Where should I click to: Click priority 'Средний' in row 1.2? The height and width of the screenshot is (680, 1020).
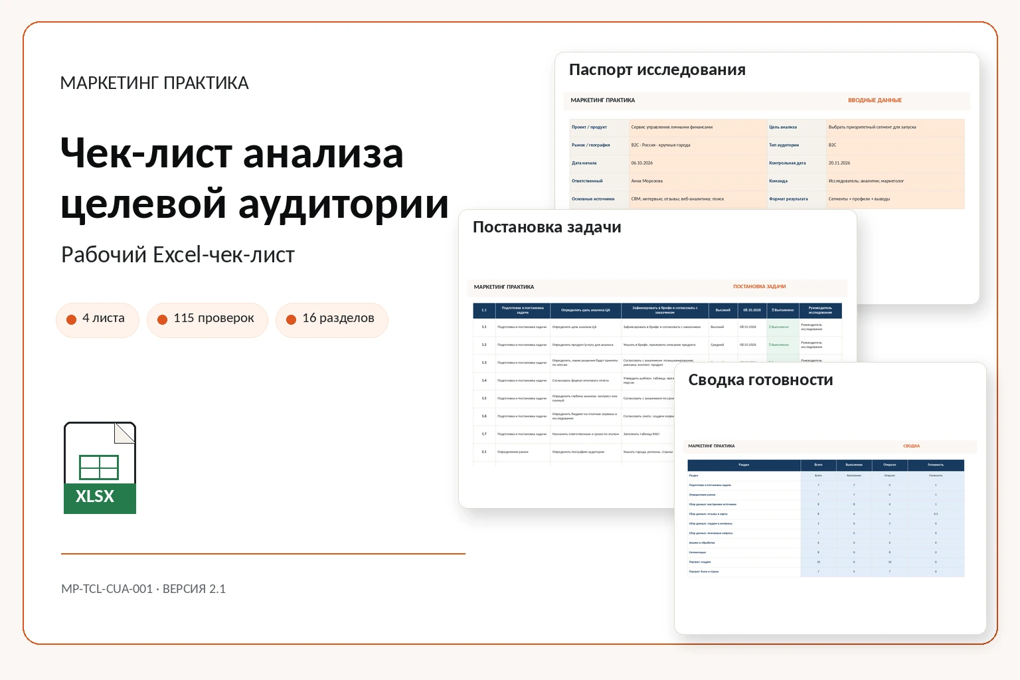pos(717,345)
